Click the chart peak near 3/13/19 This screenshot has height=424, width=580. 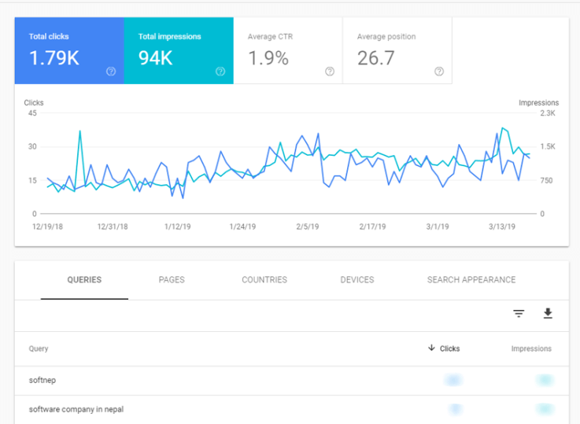(502, 128)
